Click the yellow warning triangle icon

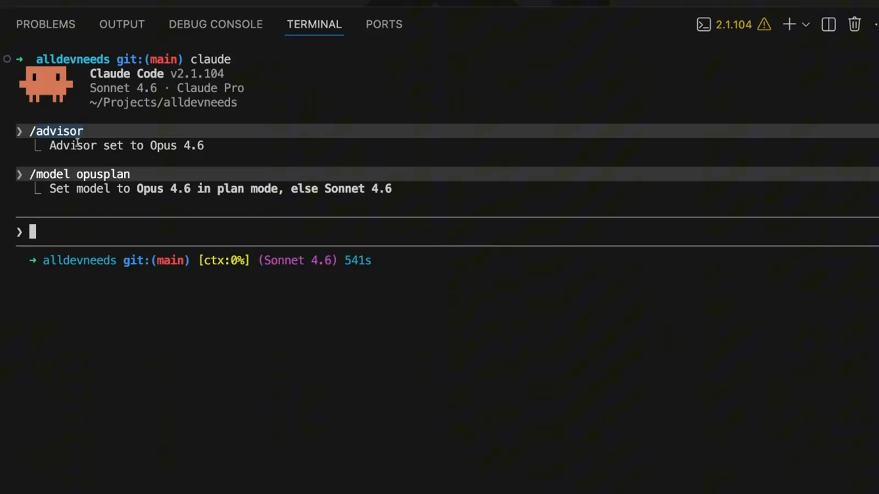point(764,24)
